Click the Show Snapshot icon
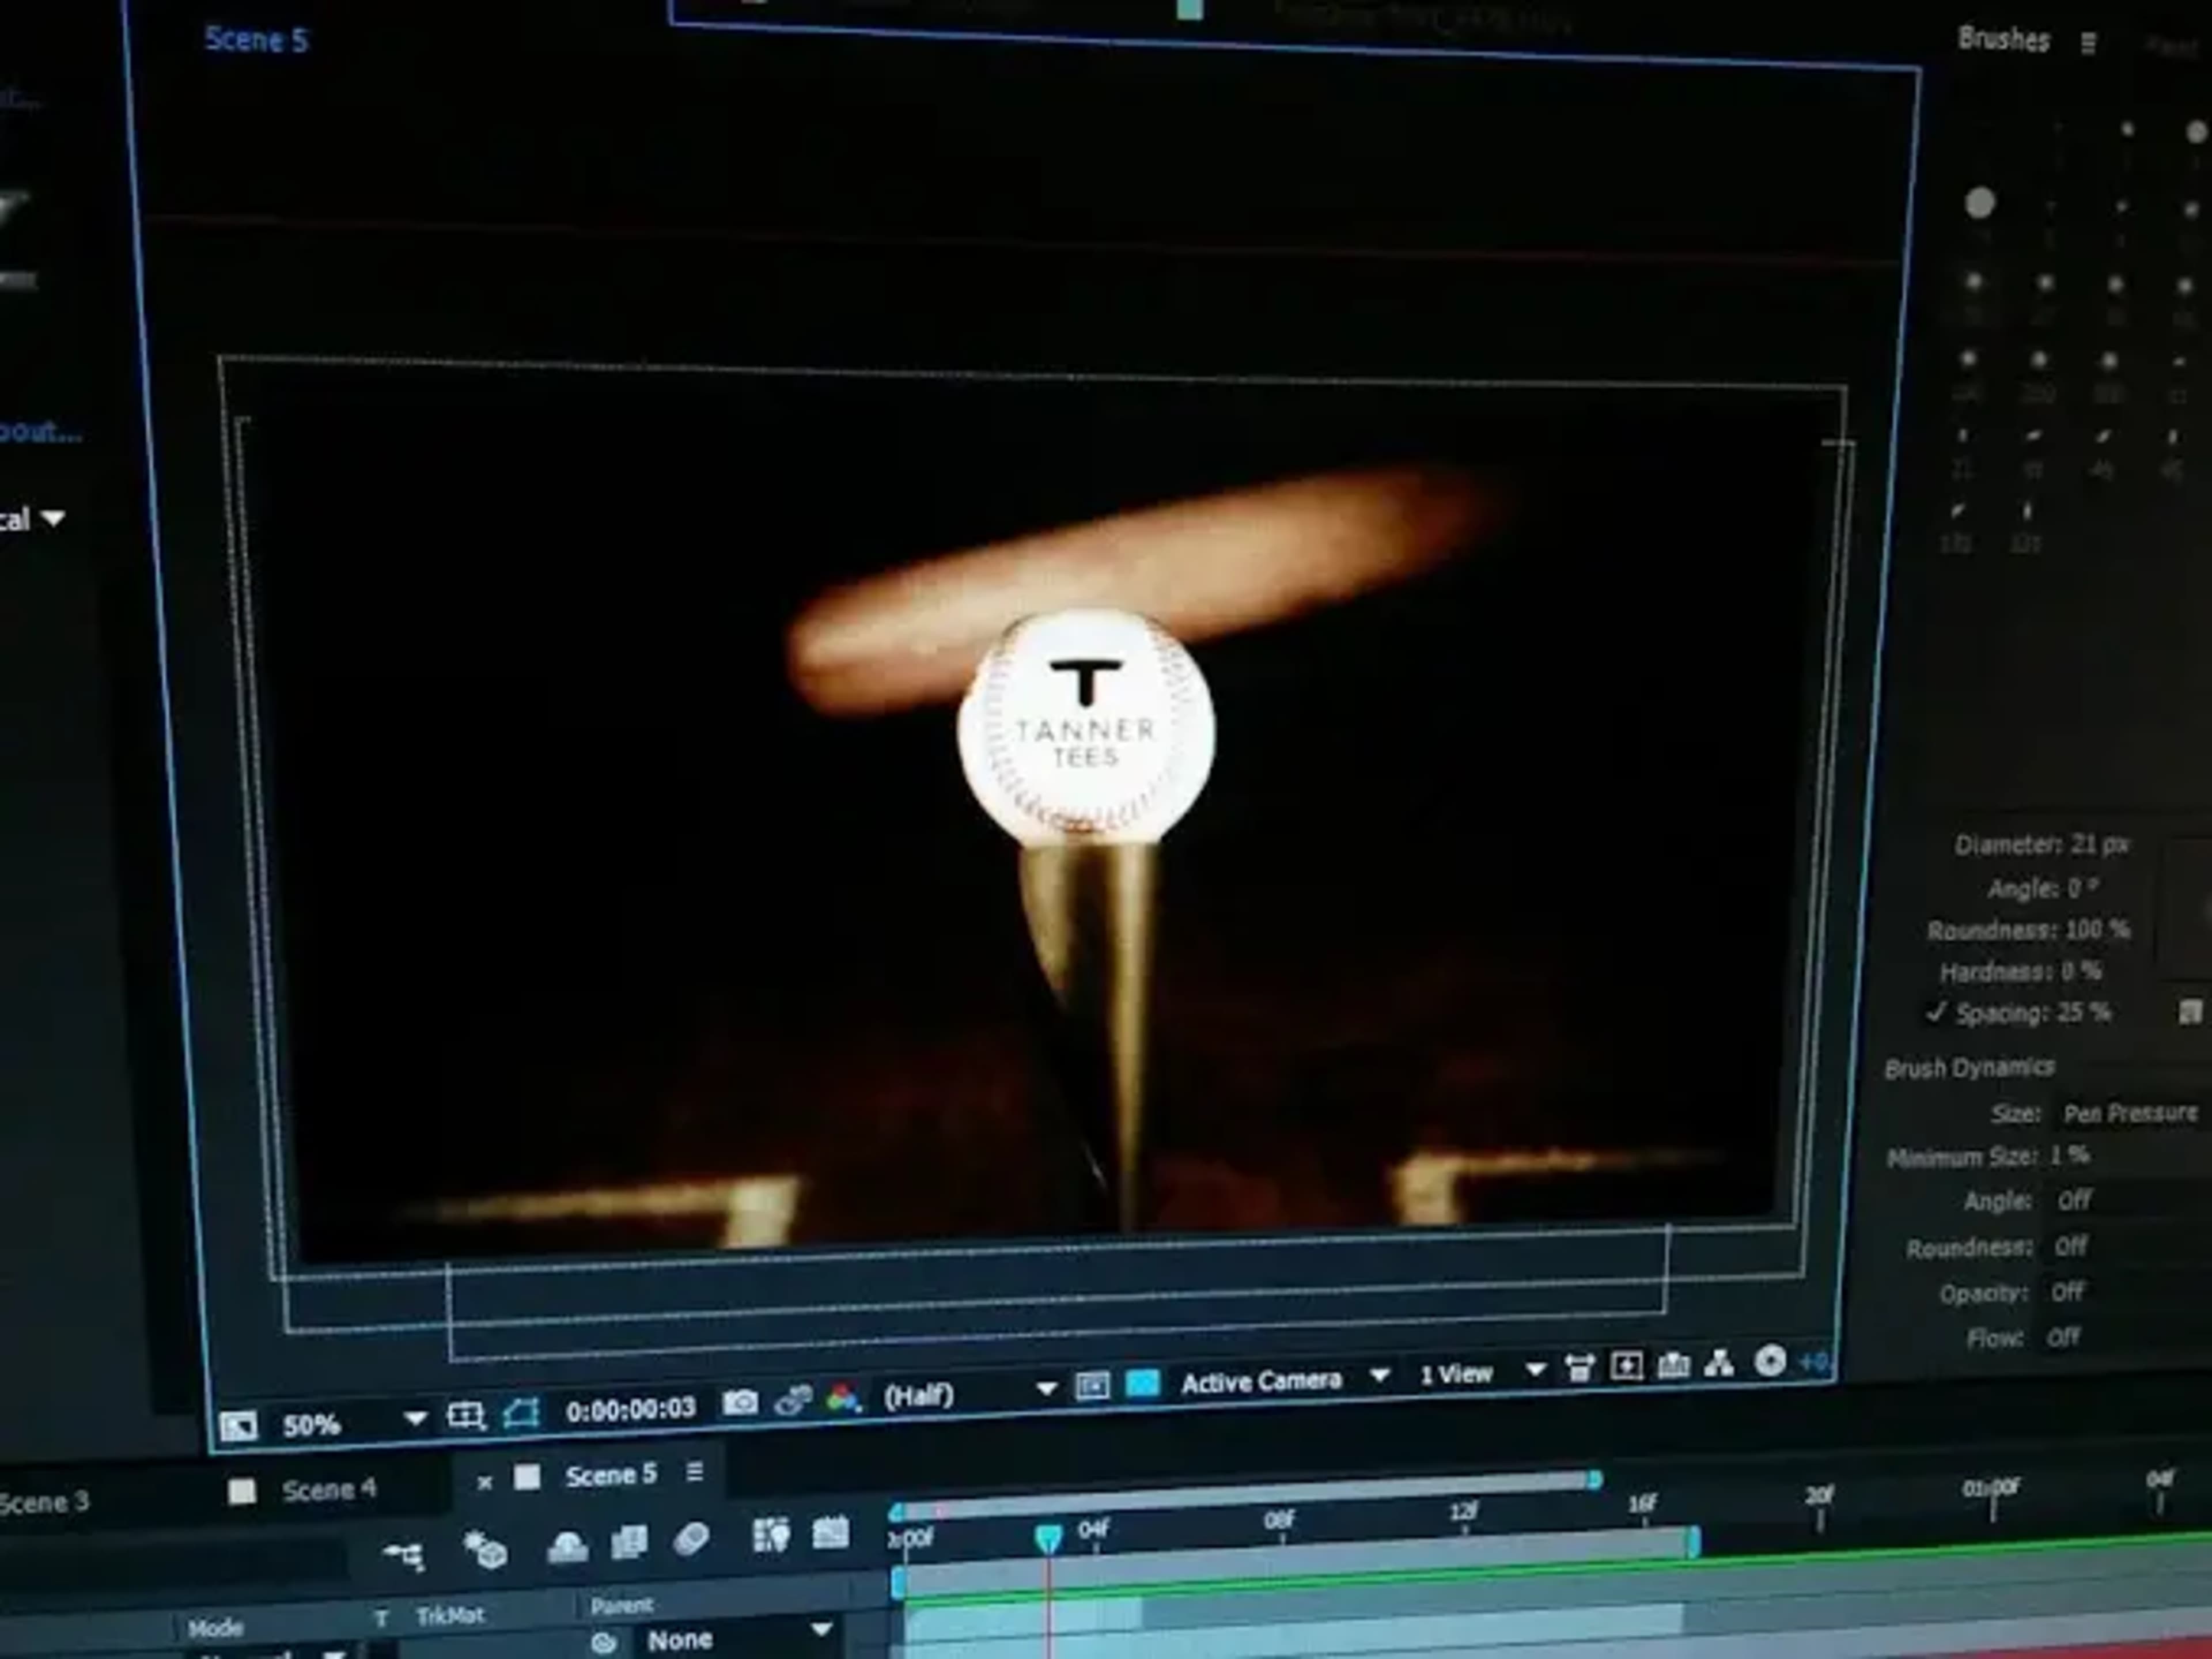The height and width of the screenshot is (1659, 2212). (793, 1400)
